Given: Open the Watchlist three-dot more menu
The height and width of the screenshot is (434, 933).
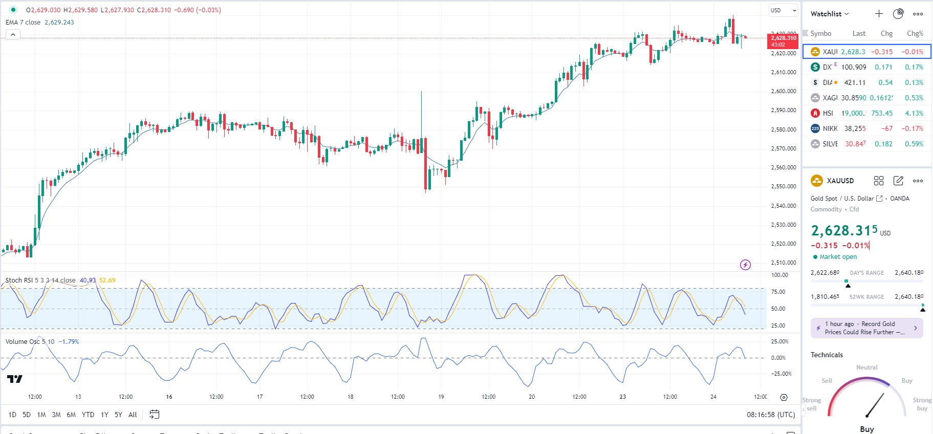Looking at the screenshot, I should tap(918, 14).
